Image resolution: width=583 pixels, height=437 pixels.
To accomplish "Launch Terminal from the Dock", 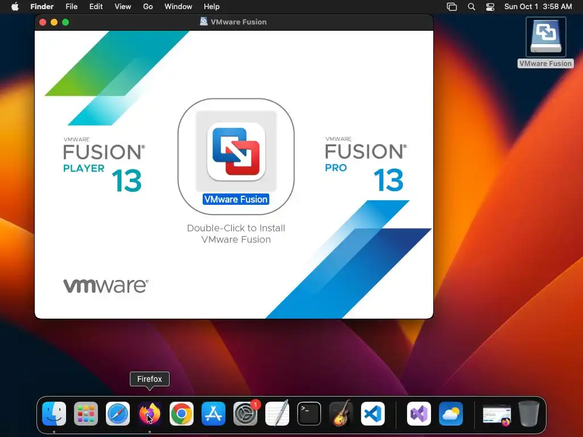I will [309, 414].
